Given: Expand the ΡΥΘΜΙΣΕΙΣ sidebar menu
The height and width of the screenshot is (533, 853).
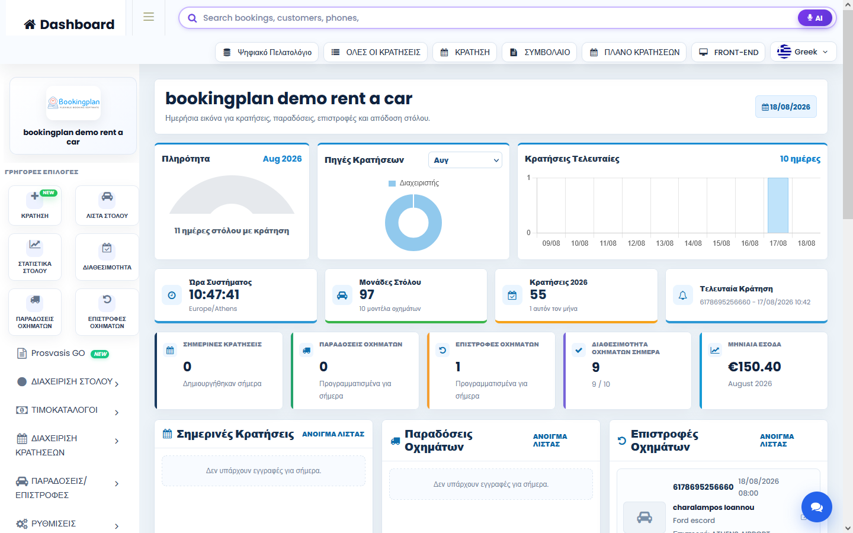Looking at the screenshot, I should click(x=68, y=524).
